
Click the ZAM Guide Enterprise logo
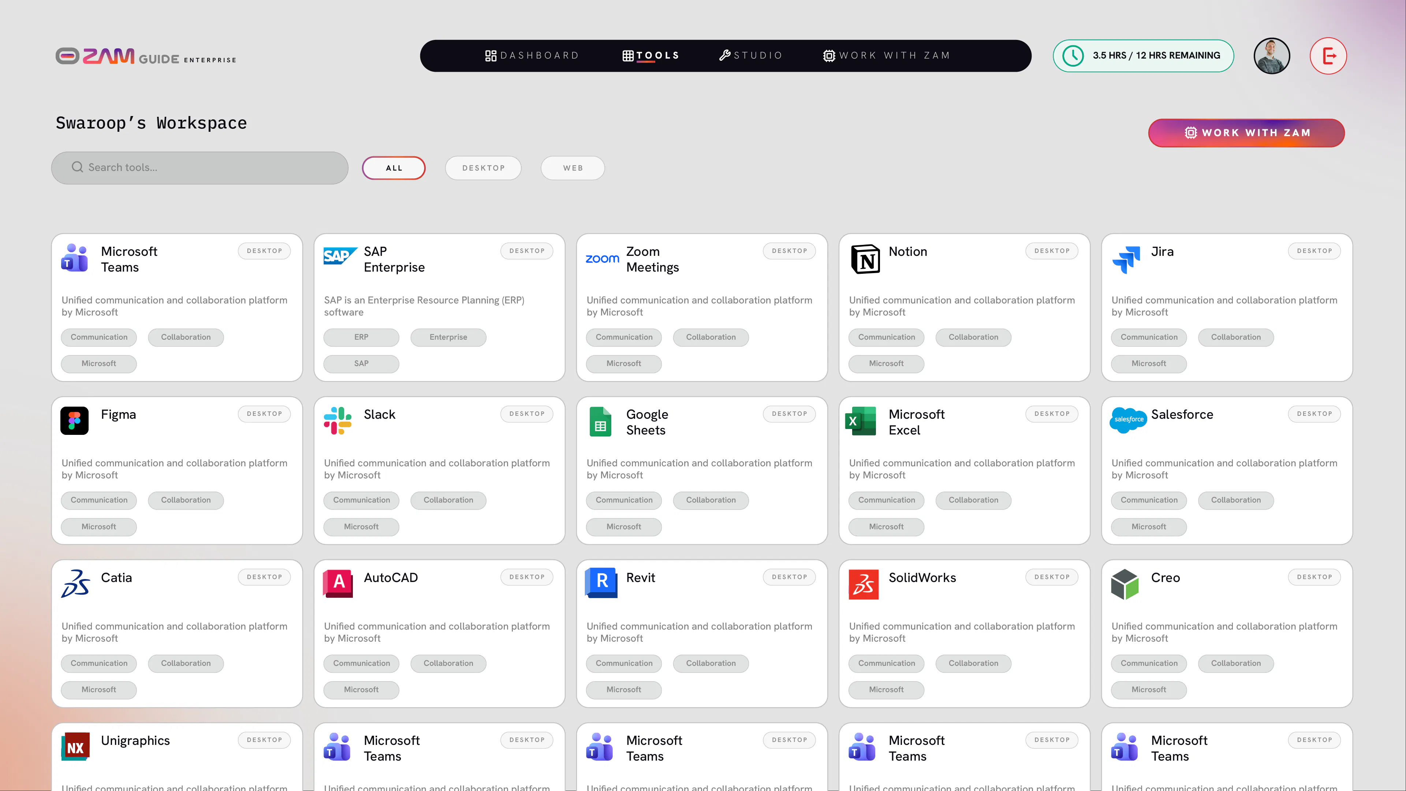coord(146,56)
